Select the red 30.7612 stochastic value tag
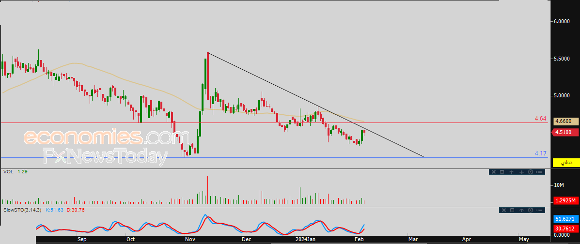Screen dimensions: 580x244 click(566, 229)
